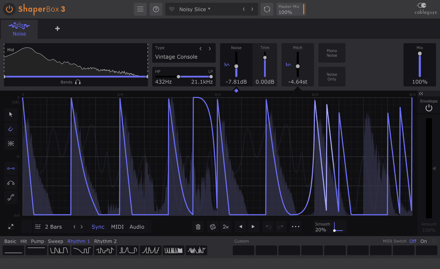Image resolution: width=440 pixels, height=269 pixels.
Task: Click the 2x pattern multiplier icon
Action: [225, 227]
